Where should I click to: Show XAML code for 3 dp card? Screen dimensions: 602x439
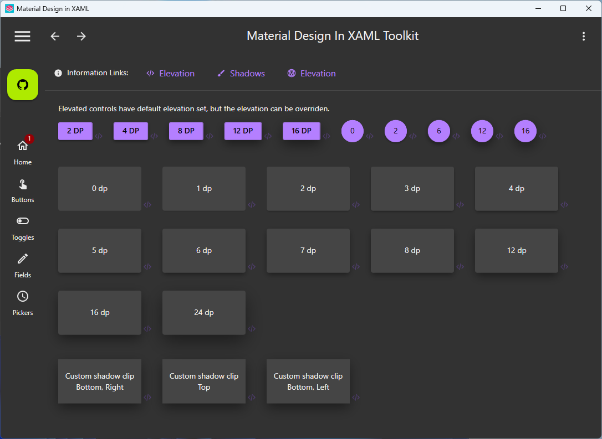(460, 205)
